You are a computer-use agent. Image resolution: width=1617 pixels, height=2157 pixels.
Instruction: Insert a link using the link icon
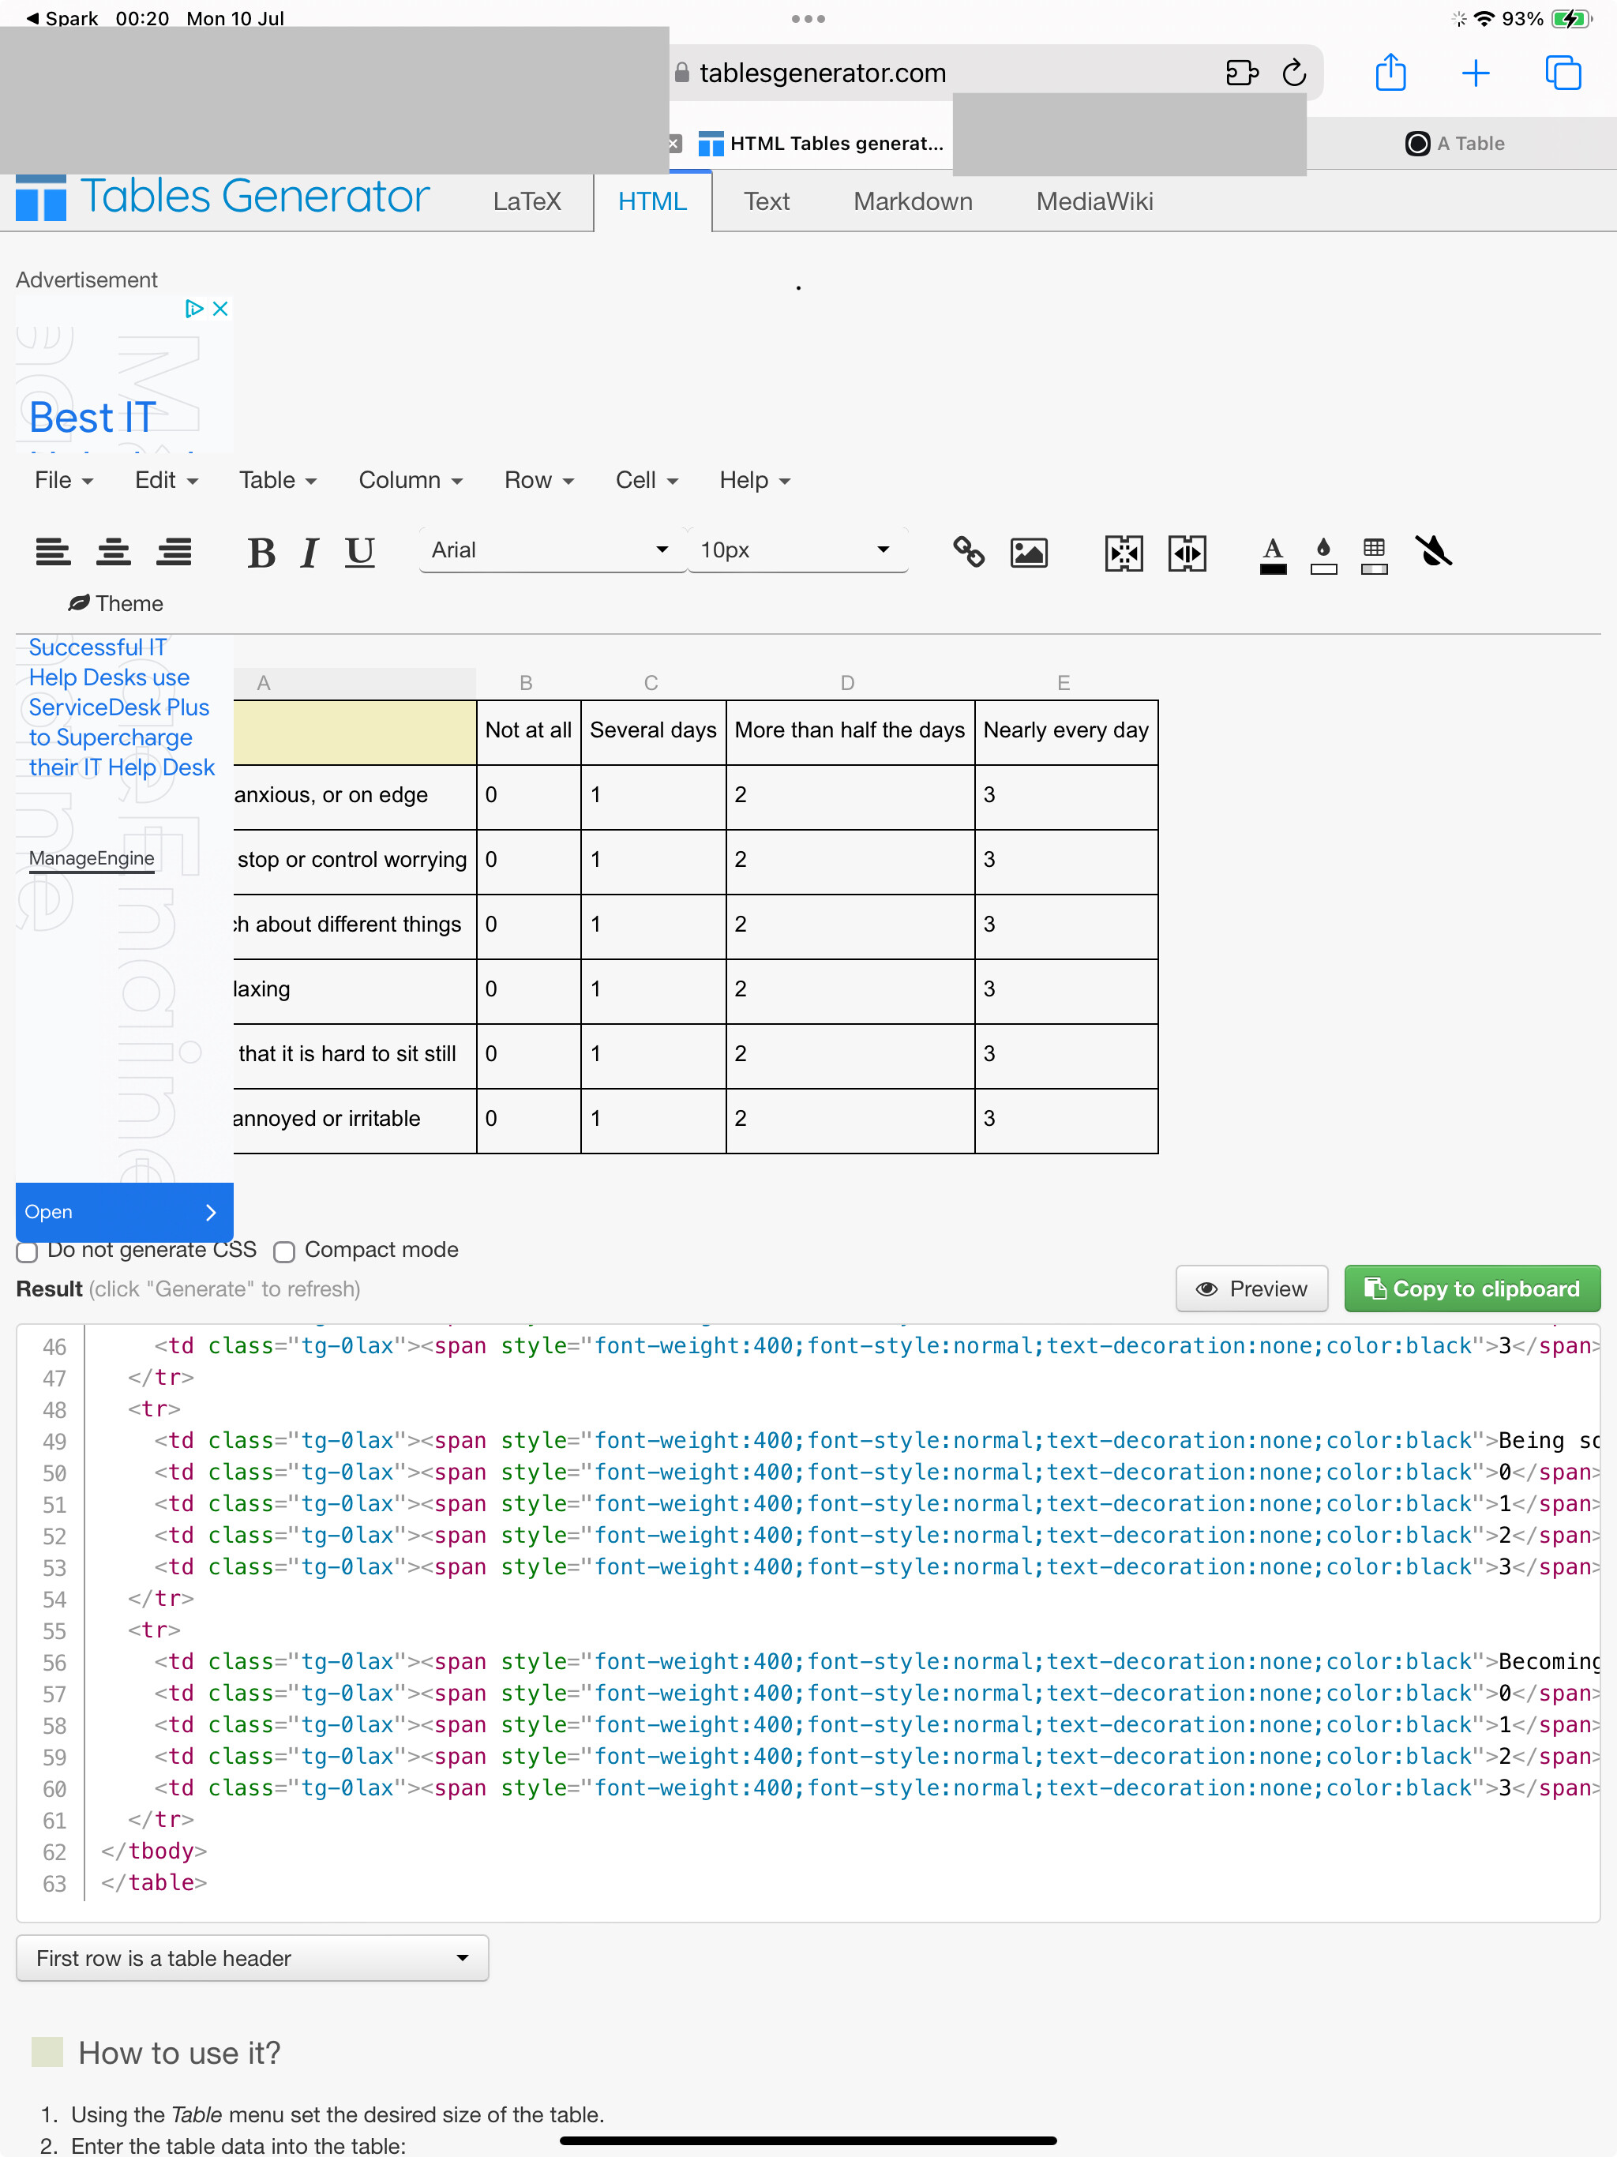970,552
